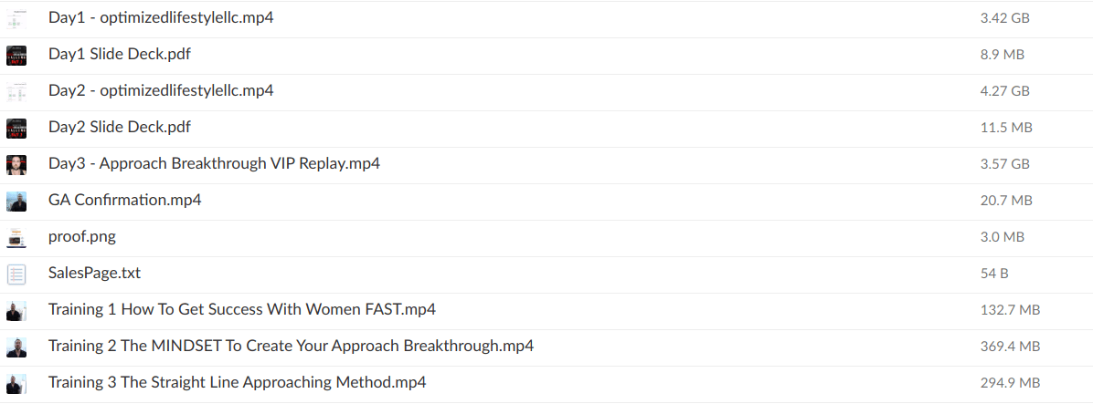Click the Day1 Slide Deck PDF thumbnail
The width and height of the screenshot is (1093, 404).
tap(16, 55)
